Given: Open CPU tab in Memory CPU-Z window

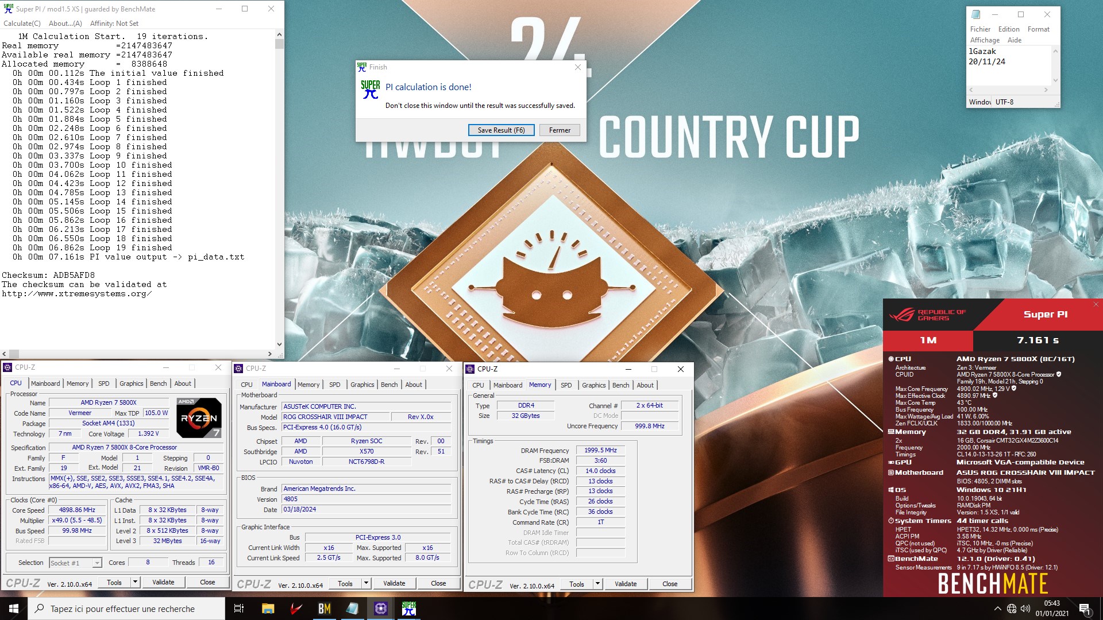Looking at the screenshot, I should point(478,385).
